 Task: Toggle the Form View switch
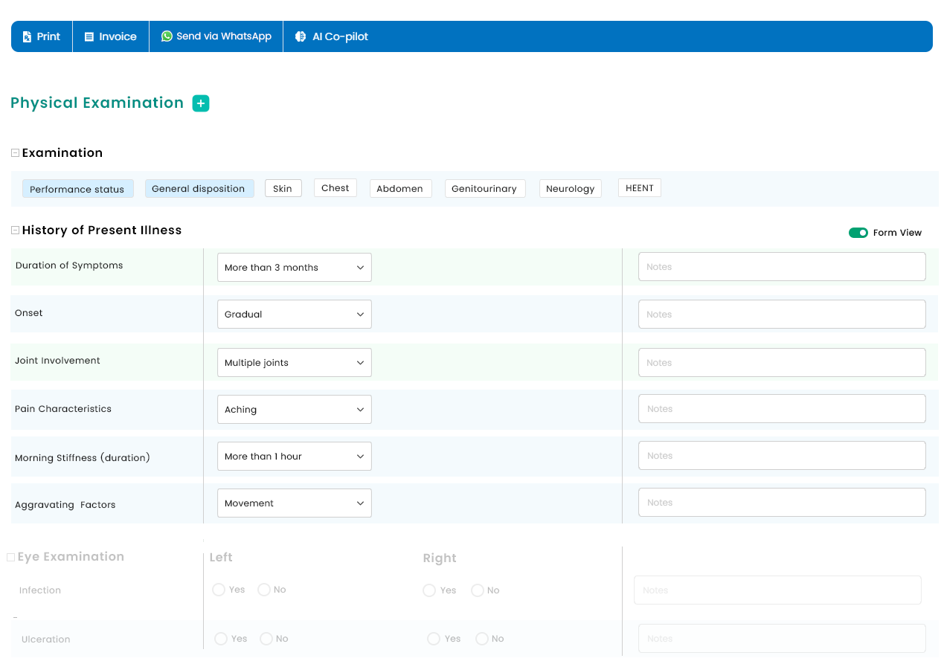858,233
